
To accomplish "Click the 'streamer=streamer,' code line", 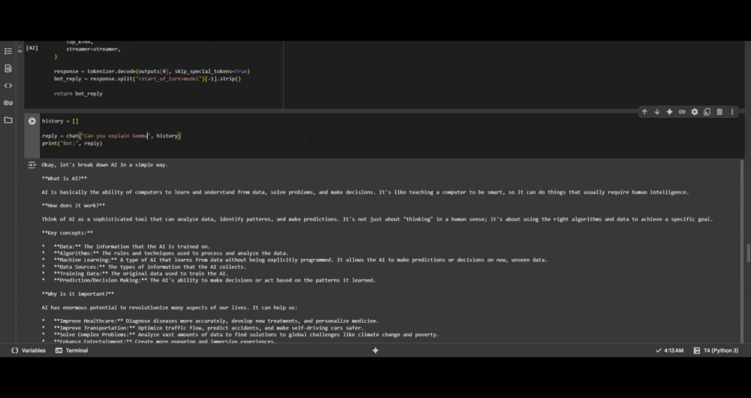I will click(x=93, y=49).
